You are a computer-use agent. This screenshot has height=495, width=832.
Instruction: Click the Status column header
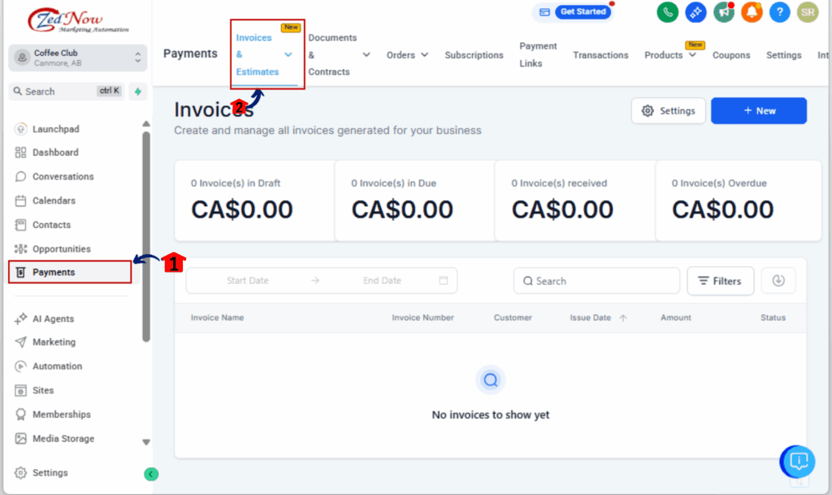[x=773, y=317]
